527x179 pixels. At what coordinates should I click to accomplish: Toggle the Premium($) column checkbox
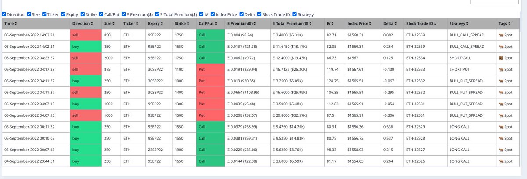[124, 14]
